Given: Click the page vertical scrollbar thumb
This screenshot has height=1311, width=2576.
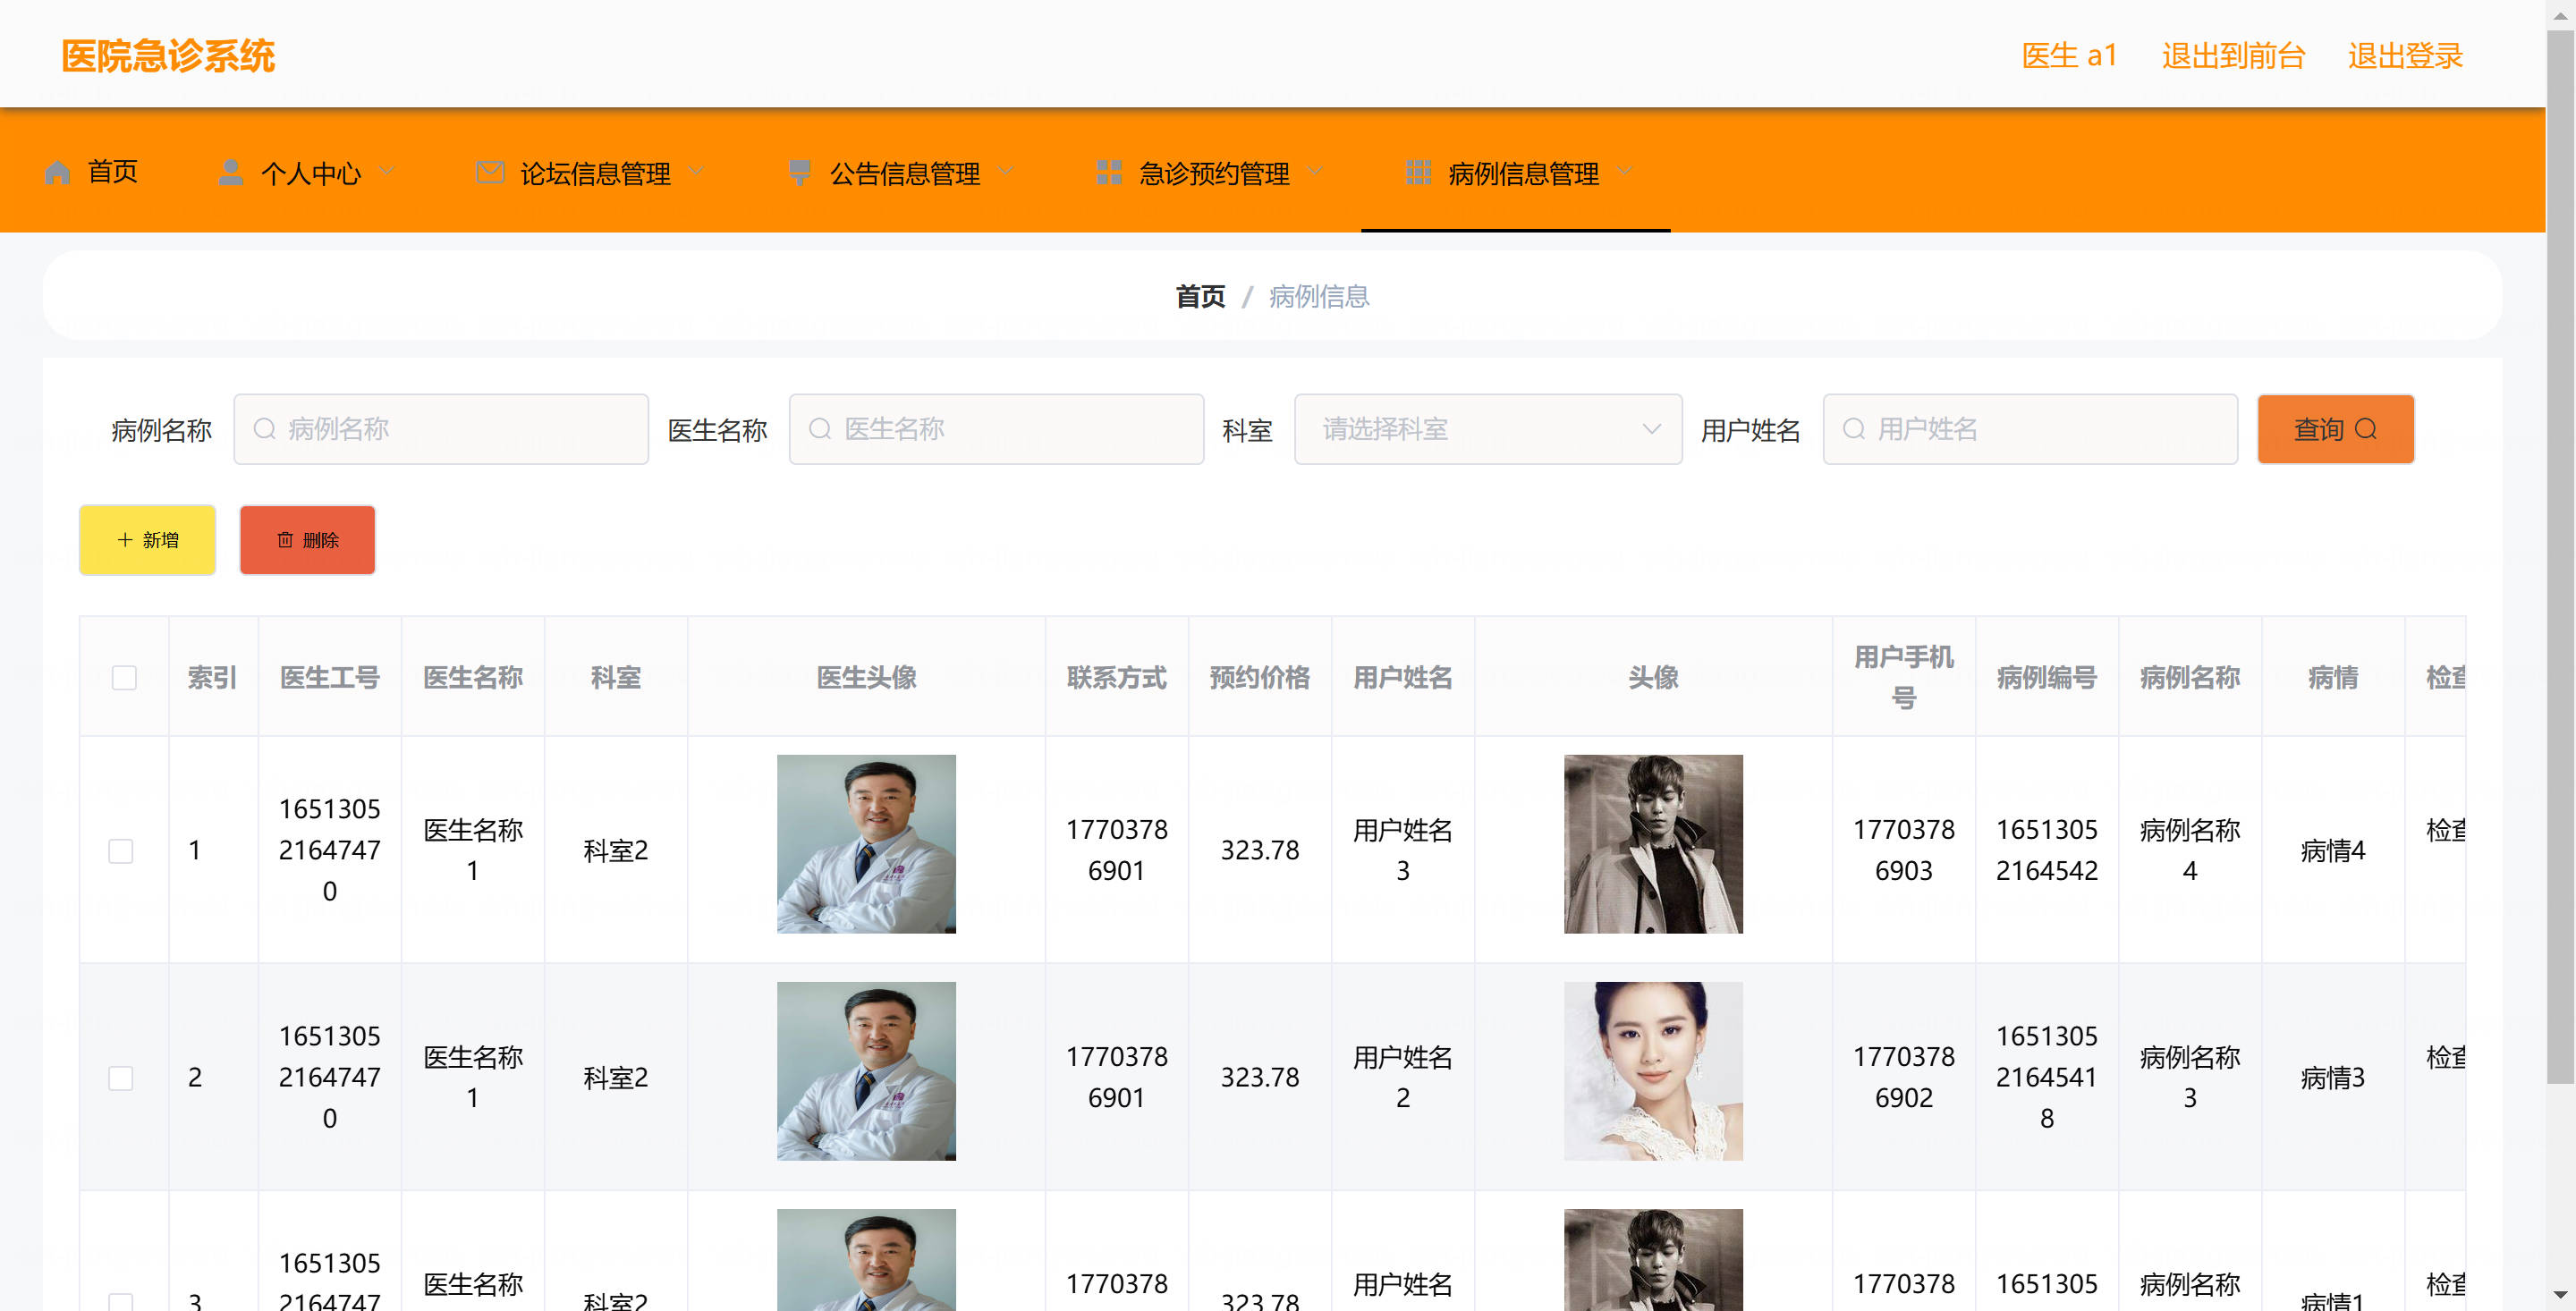Looking at the screenshot, I should [x=2560, y=555].
